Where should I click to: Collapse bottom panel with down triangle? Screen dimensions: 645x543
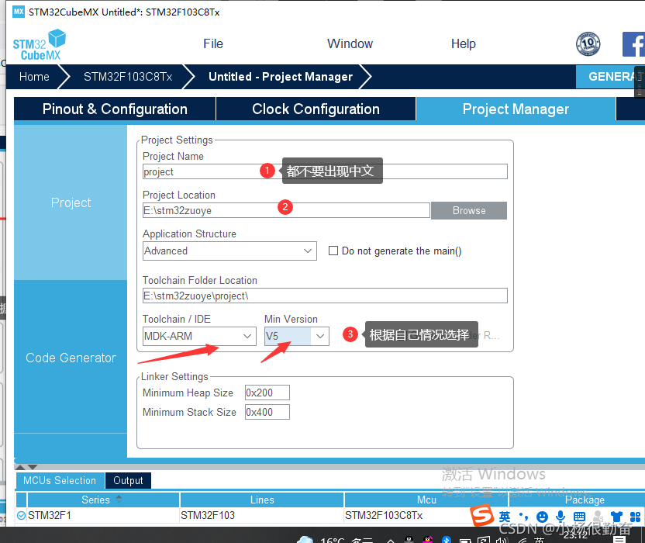click(x=33, y=467)
